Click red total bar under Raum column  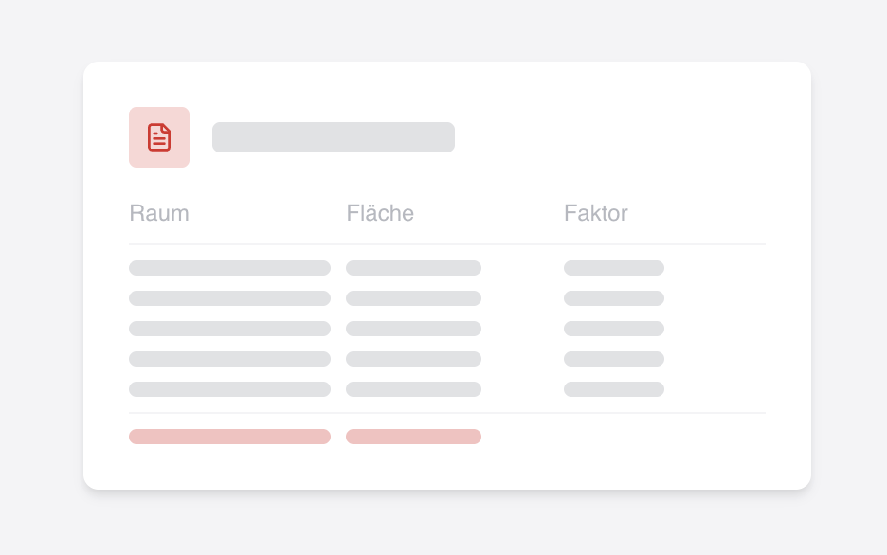click(x=229, y=437)
